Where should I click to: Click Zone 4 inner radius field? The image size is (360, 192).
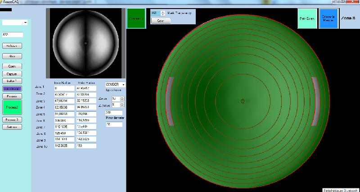point(64,107)
